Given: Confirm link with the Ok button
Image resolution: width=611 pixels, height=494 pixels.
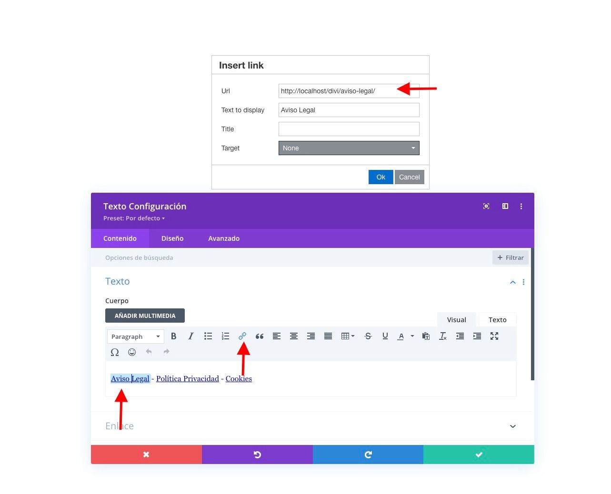Looking at the screenshot, I should click(x=381, y=177).
